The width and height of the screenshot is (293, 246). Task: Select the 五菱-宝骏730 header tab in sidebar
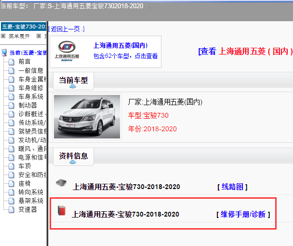[x=24, y=27]
